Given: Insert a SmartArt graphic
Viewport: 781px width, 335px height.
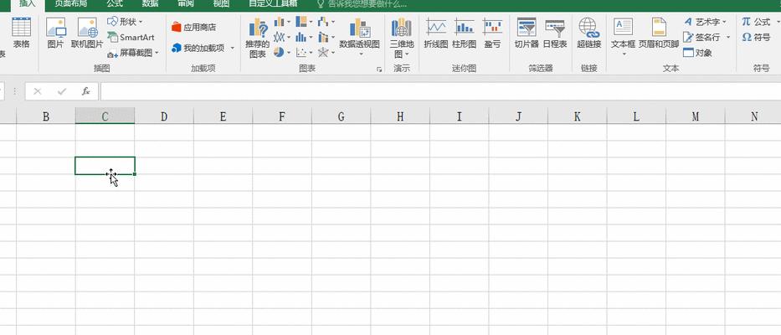Looking at the screenshot, I should click(131, 38).
